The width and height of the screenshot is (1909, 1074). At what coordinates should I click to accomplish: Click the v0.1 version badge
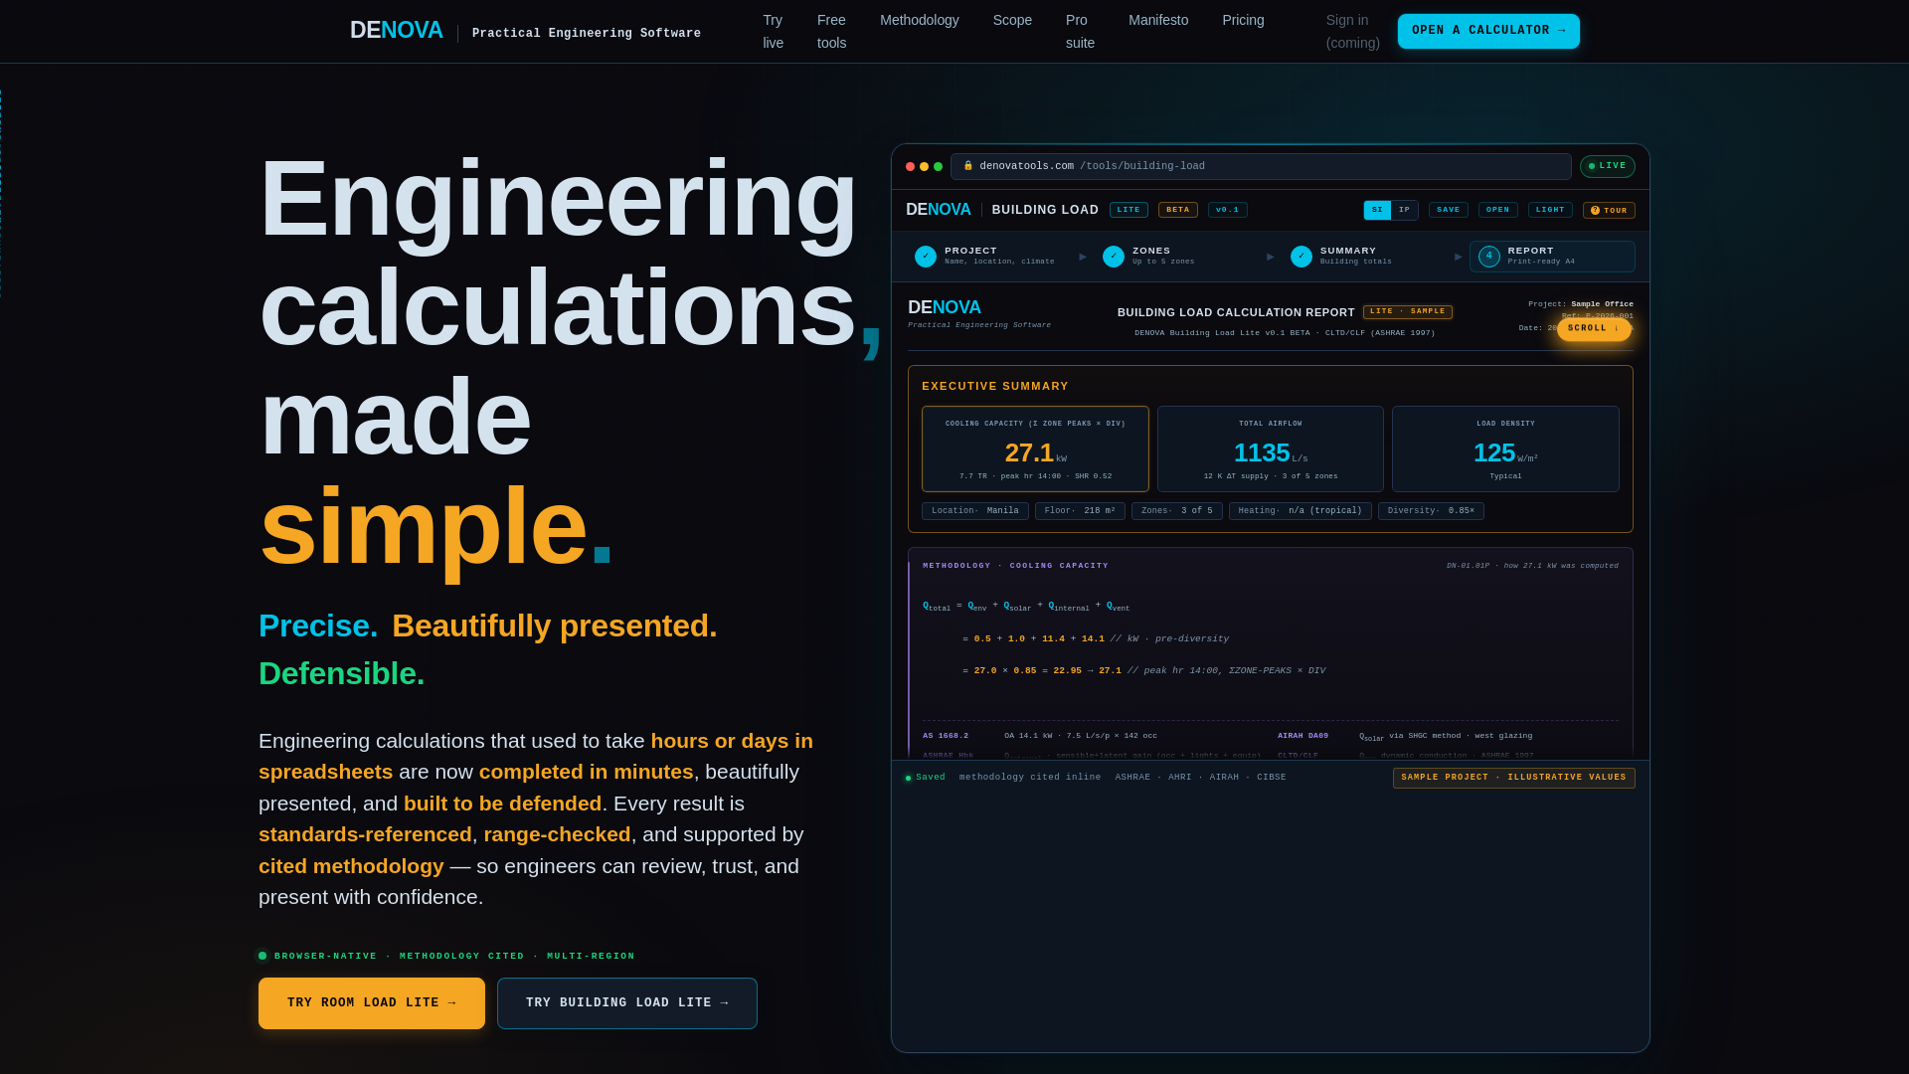(x=1227, y=210)
